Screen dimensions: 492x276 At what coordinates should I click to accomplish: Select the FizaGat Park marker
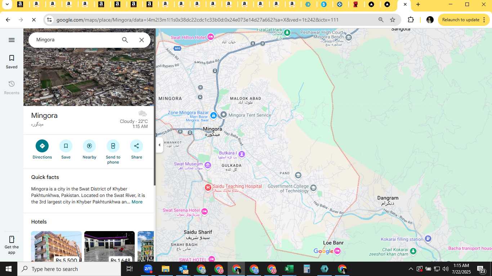(287, 33)
